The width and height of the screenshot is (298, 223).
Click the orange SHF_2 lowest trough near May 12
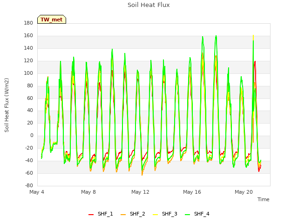142,175
